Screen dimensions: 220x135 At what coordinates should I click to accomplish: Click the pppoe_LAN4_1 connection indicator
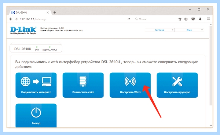point(50,49)
